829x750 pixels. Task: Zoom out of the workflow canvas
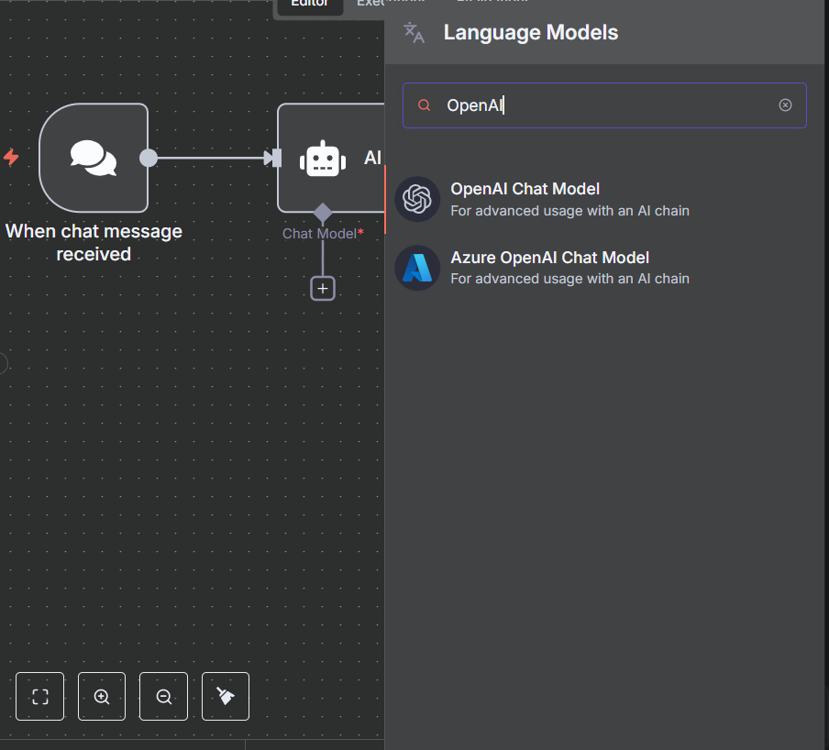click(163, 696)
